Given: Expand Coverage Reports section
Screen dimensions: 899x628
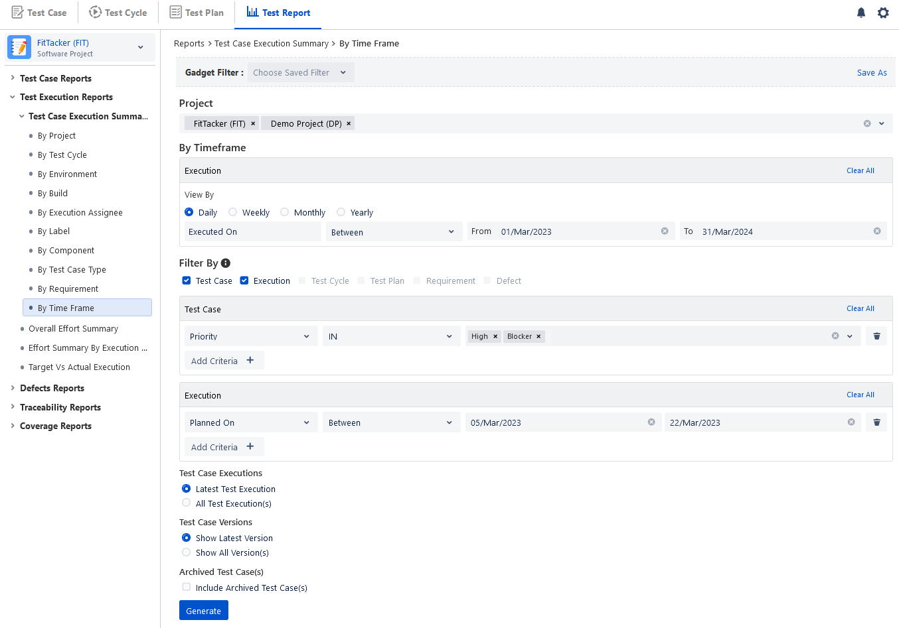Looking at the screenshot, I should [13, 425].
